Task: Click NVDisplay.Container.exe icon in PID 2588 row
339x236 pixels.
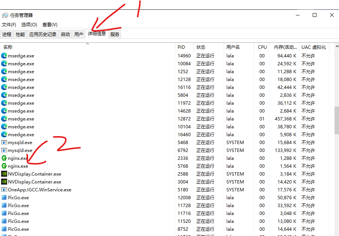Action: tap(4, 174)
